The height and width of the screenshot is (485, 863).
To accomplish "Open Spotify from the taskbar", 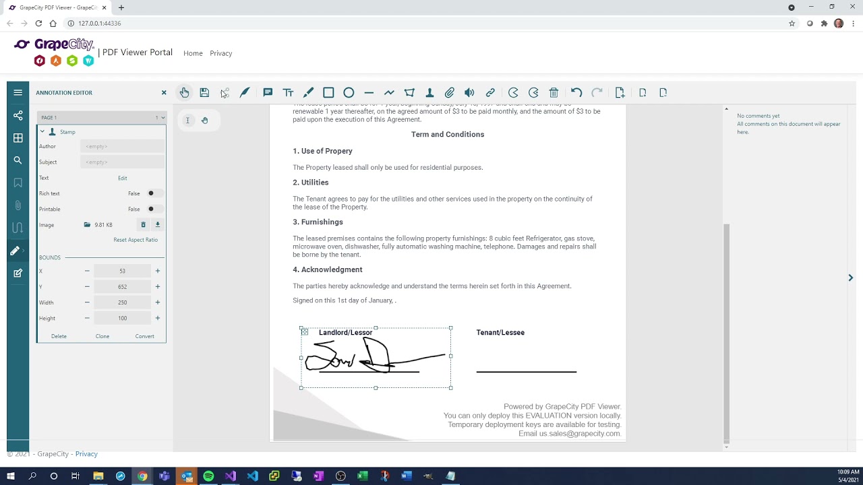I will tap(208, 476).
